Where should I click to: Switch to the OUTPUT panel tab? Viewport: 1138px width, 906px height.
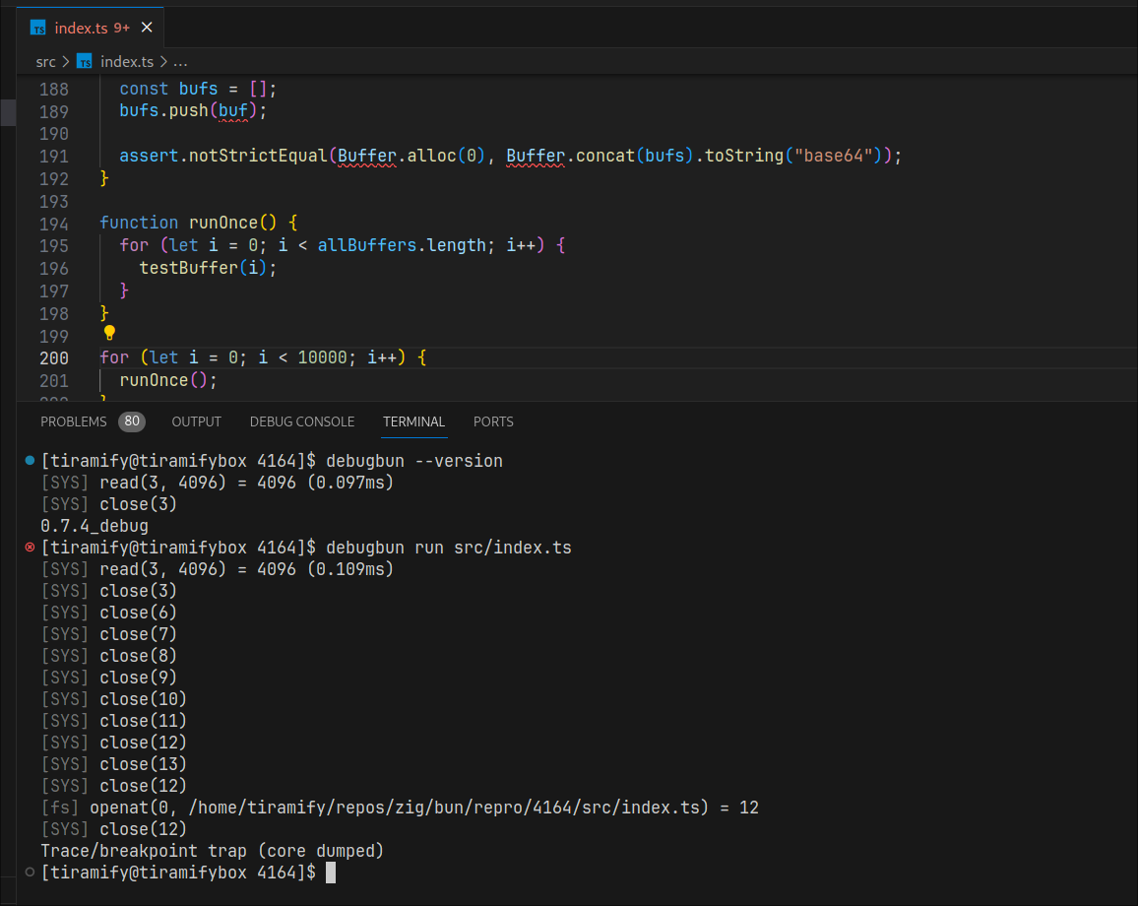pyautogui.click(x=196, y=421)
